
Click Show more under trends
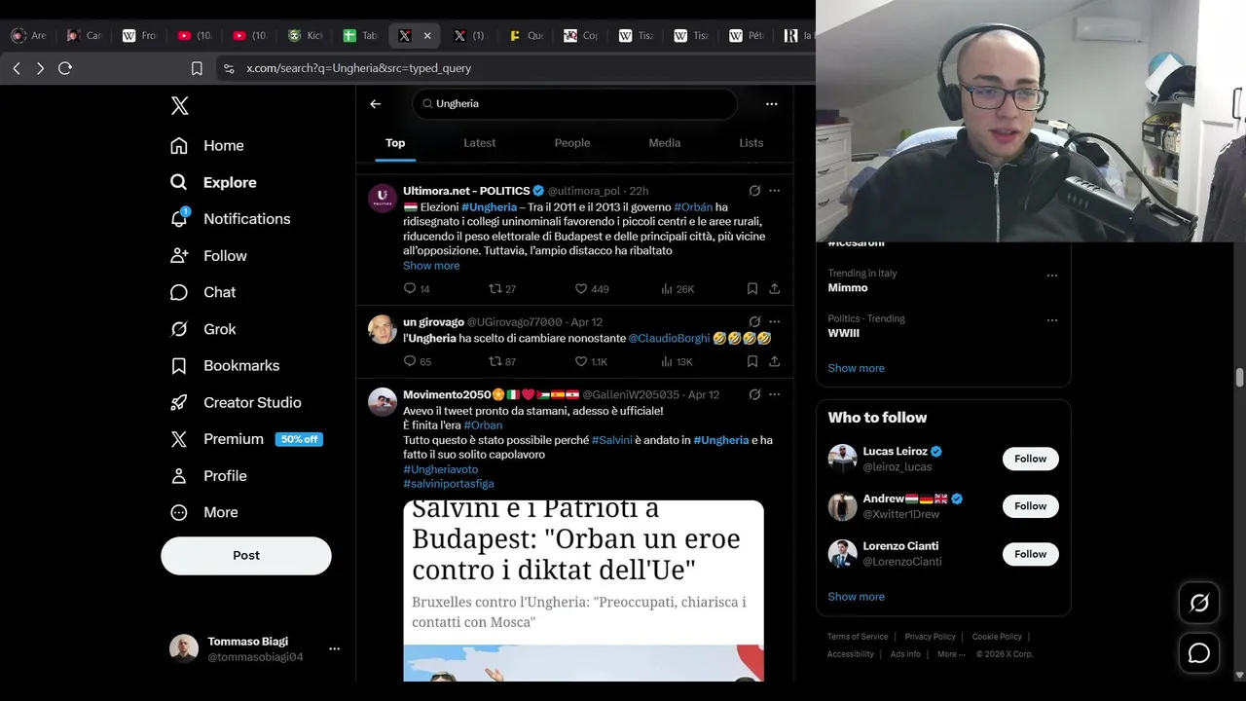point(856,368)
